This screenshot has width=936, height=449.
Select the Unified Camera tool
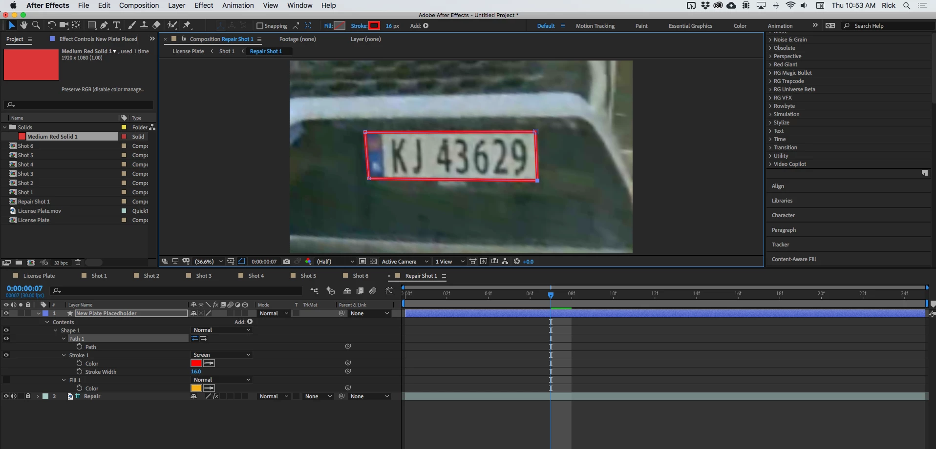click(x=64, y=25)
